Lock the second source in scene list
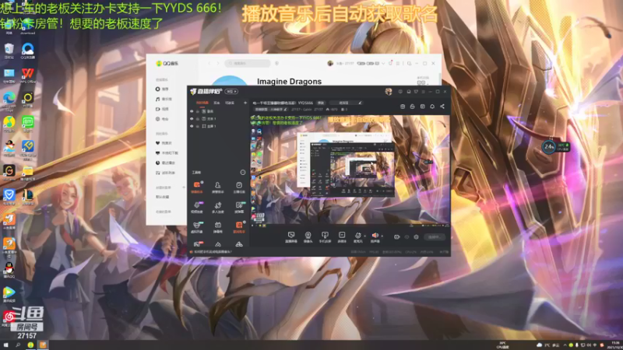This screenshot has height=350, width=623. pyautogui.click(x=198, y=119)
